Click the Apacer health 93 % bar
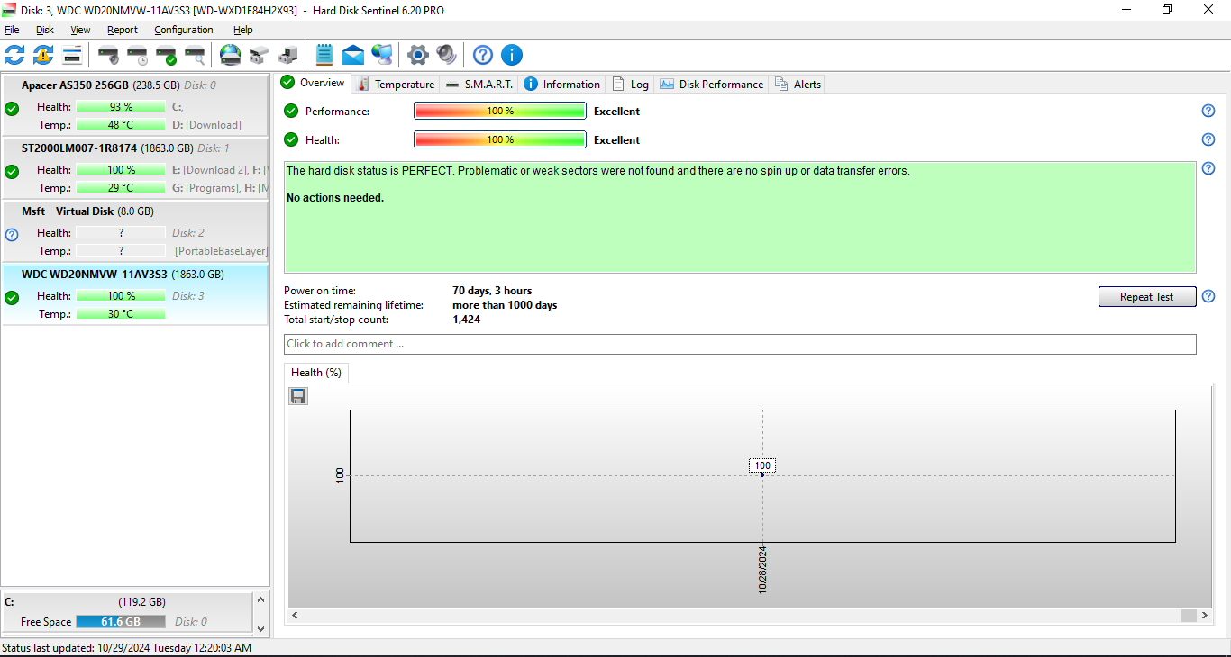The width and height of the screenshot is (1231, 657). [121, 107]
